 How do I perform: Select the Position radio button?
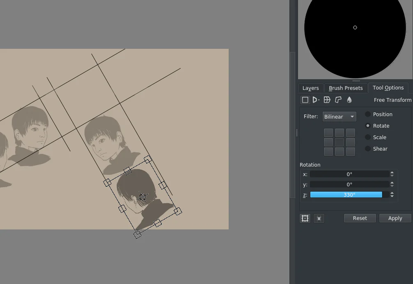coord(368,114)
